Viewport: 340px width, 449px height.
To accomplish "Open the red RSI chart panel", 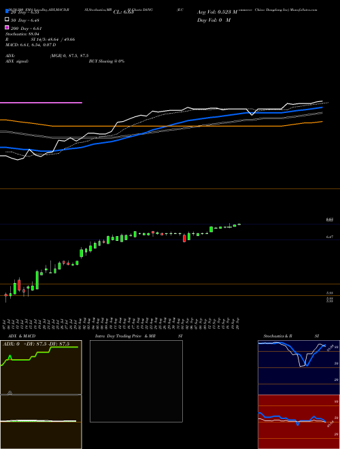I will (x=299, y=422).
